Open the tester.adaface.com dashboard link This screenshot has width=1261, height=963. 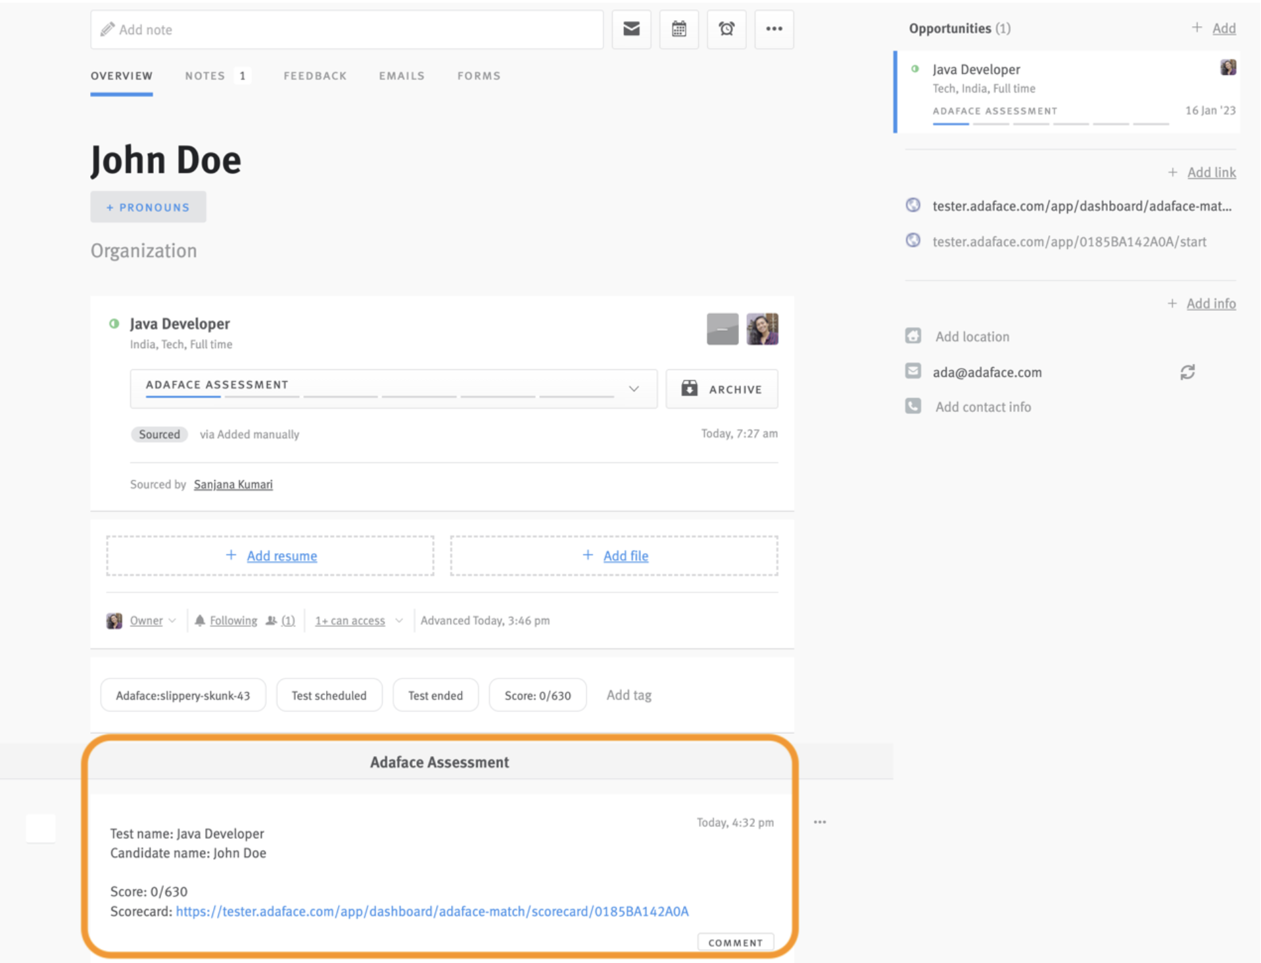click(1082, 206)
